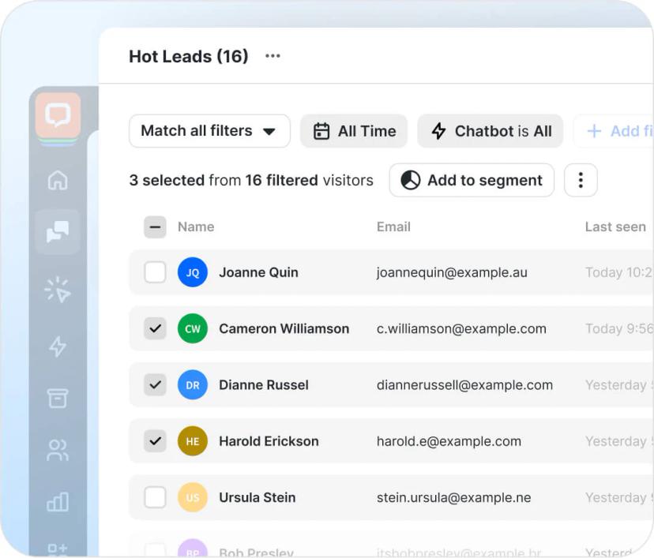The height and width of the screenshot is (558, 654).
Task: Click the Add filter button
Action: pos(618,131)
